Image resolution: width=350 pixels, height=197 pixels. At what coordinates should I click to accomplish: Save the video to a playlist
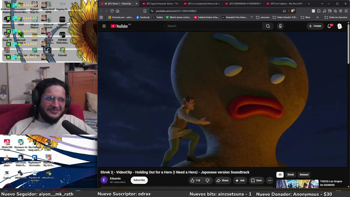pos(256,180)
